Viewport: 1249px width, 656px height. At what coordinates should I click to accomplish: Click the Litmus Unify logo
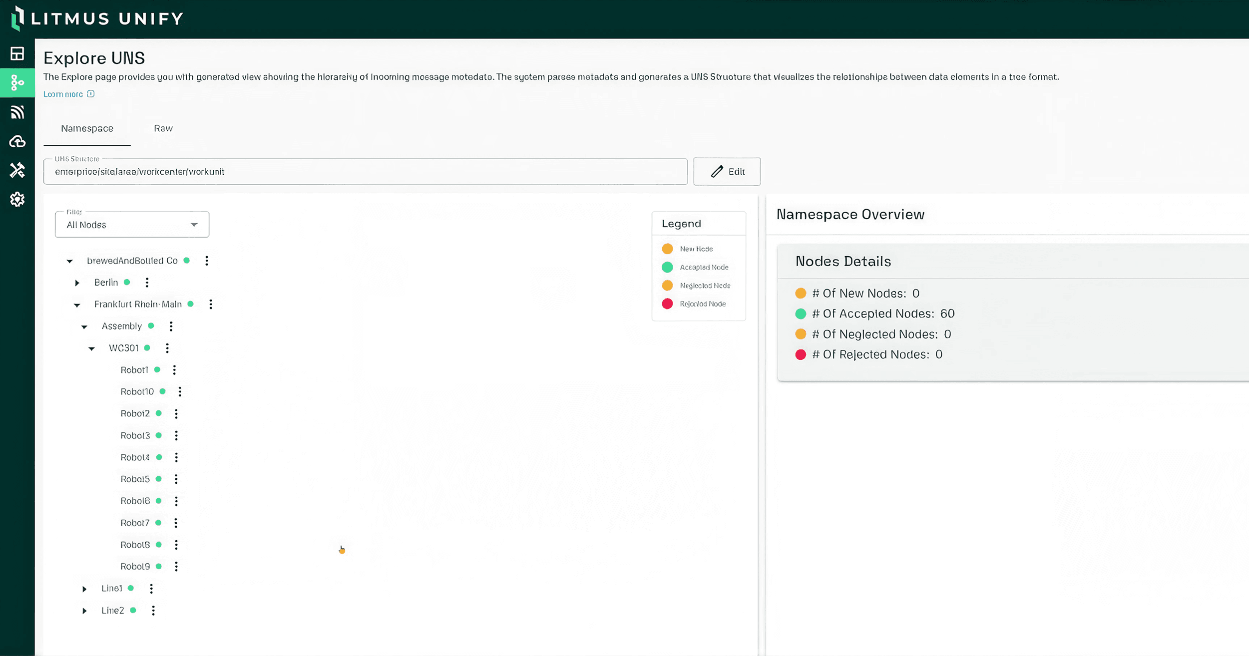point(97,18)
